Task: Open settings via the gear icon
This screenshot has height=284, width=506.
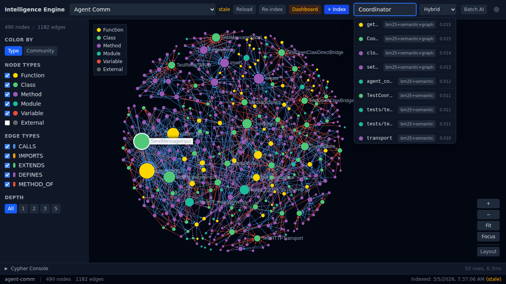Action: pos(497,9)
